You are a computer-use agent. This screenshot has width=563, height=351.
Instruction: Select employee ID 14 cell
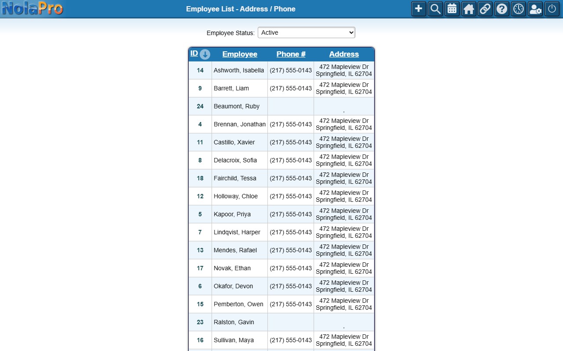200,70
